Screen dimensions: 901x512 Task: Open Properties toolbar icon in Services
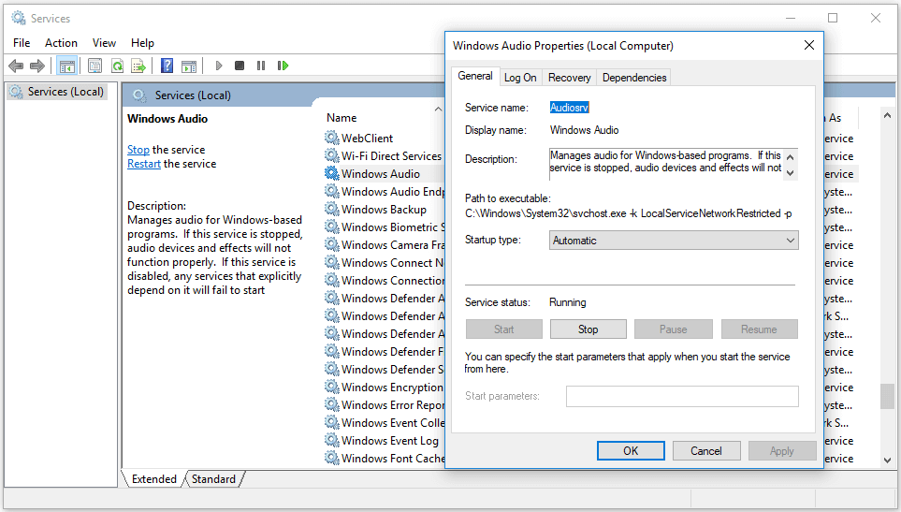point(94,66)
